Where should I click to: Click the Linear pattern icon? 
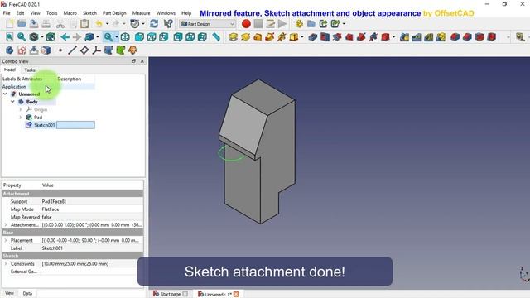click(417, 36)
